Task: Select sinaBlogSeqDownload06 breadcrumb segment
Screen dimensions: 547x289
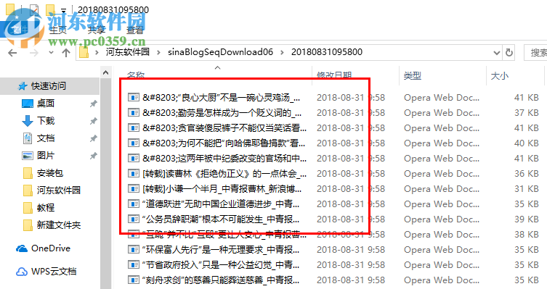Action: (x=220, y=52)
